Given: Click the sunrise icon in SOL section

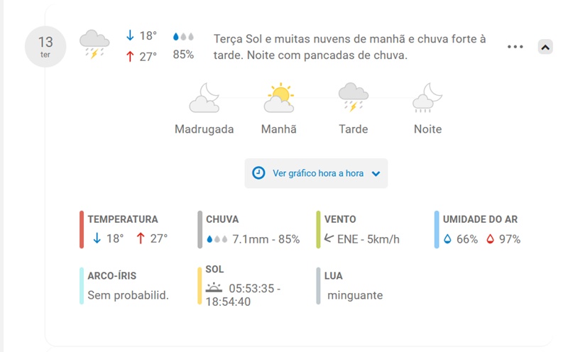Looking at the screenshot, I should (x=214, y=287).
